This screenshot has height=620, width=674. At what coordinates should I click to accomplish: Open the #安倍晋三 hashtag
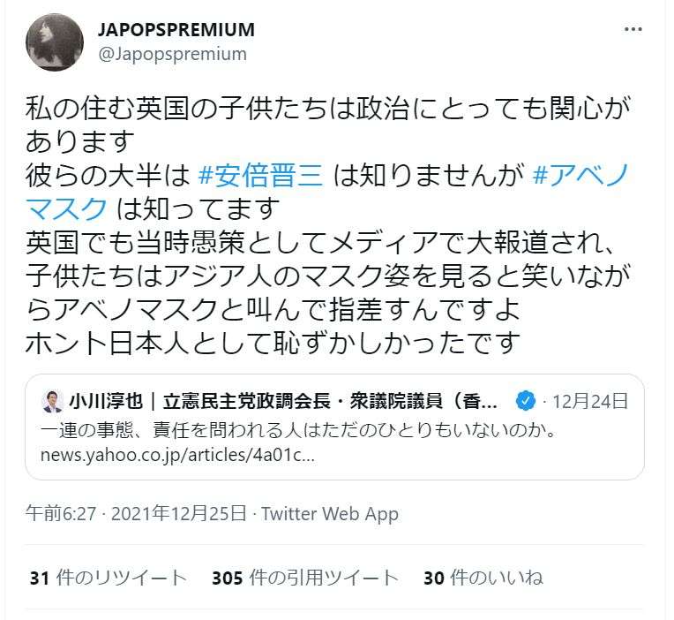tap(260, 176)
